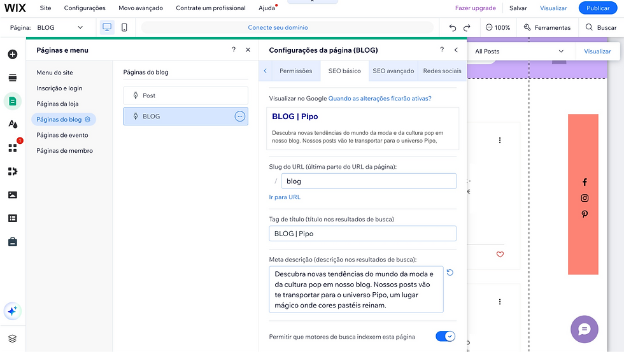Switch to the Redes sociais tab

tap(442, 71)
